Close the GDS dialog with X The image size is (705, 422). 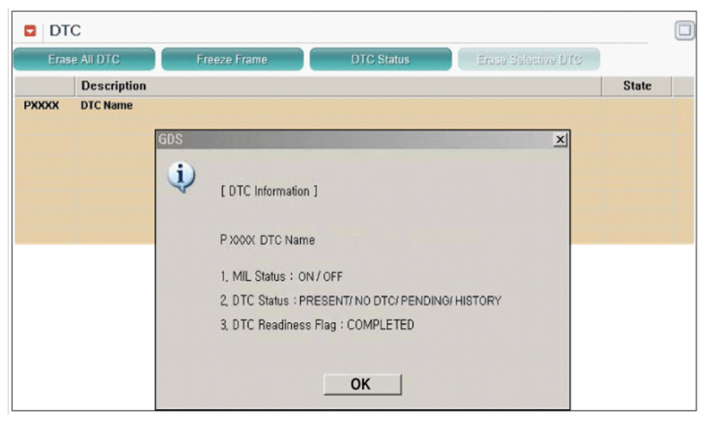pos(559,140)
